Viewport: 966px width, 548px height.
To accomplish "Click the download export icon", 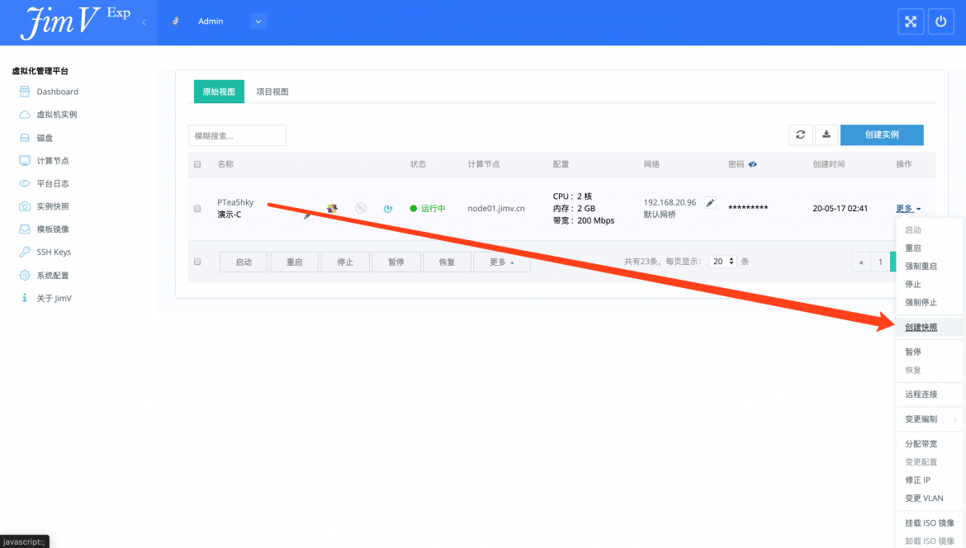I will [826, 135].
